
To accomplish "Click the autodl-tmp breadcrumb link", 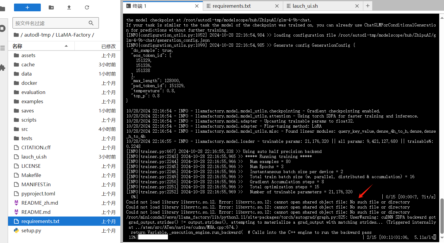I will click(37, 35).
